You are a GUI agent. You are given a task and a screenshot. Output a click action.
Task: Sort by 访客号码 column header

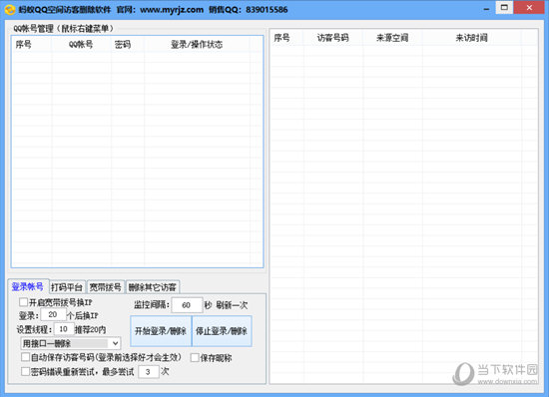click(x=333, y=38)
